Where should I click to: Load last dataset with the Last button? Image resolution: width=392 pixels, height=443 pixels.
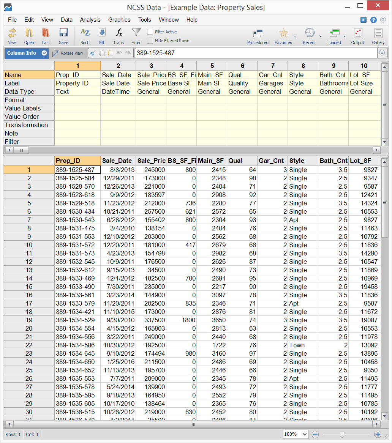[46, 36]
